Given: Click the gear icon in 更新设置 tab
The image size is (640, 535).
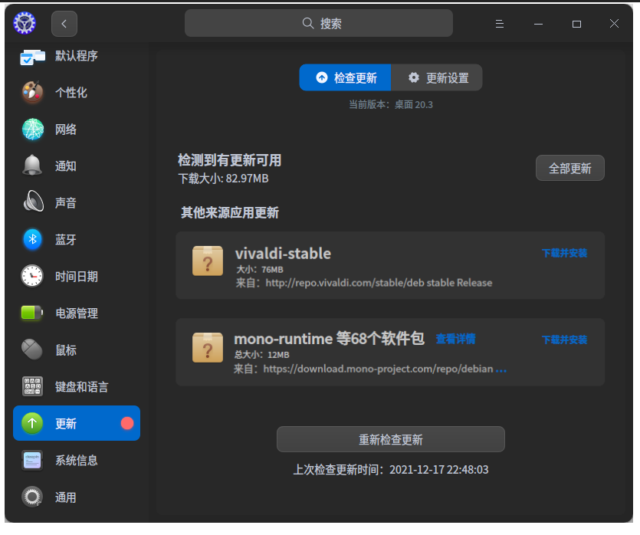Looking at the screenshot, I should [x=413, y=77].
